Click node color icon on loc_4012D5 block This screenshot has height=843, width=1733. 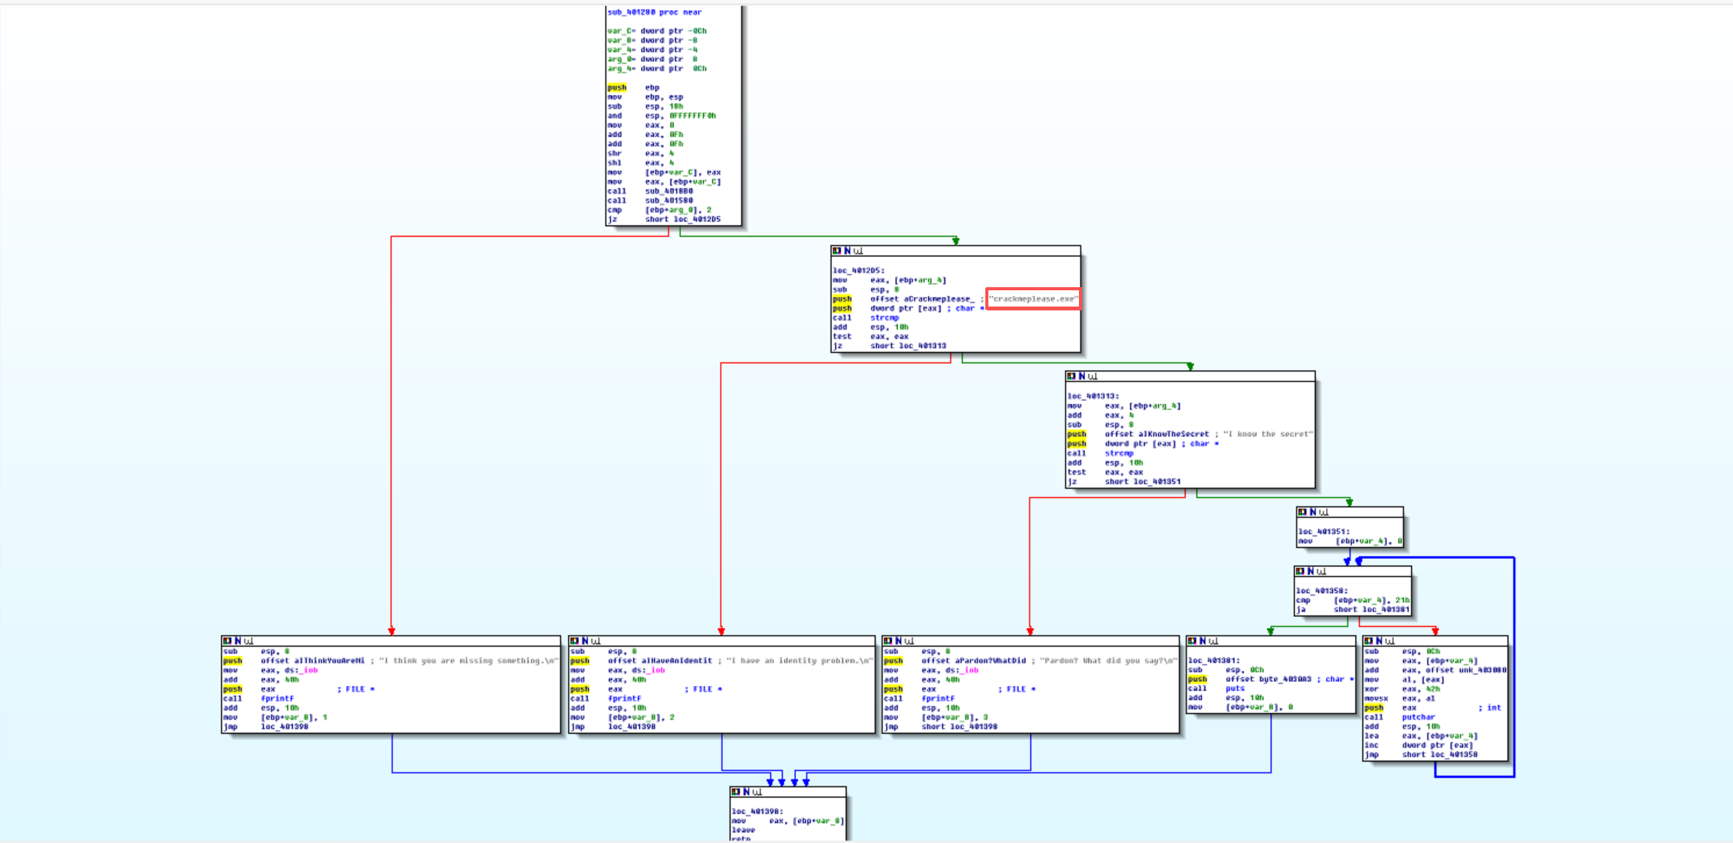pos(837,251)
